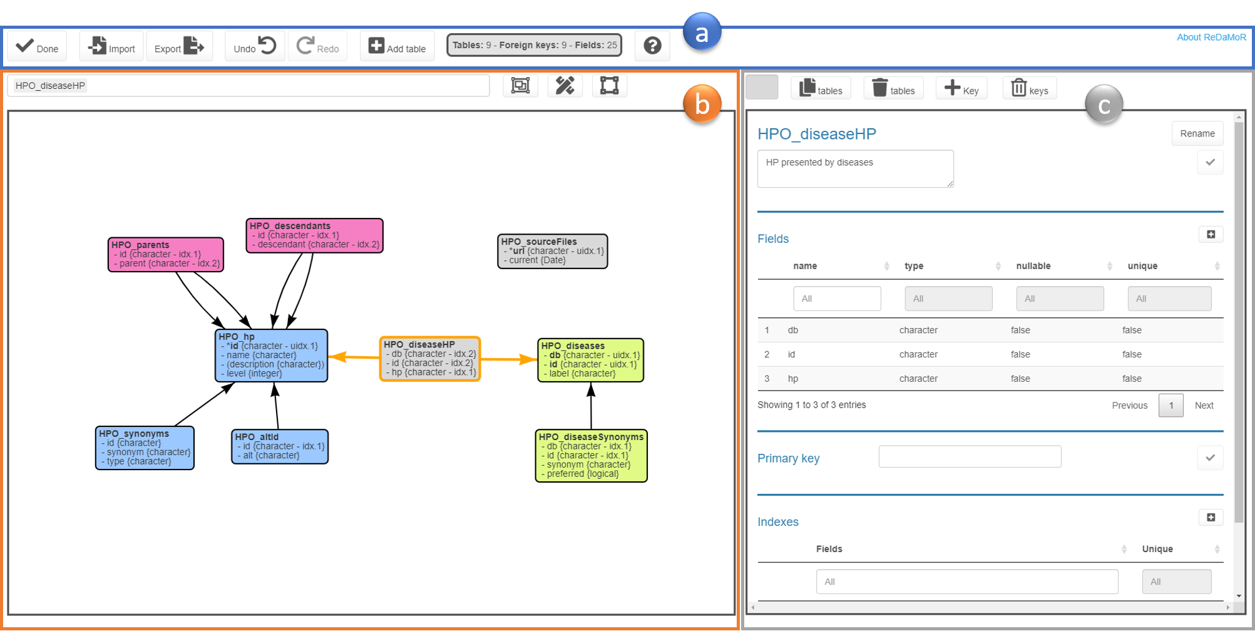Click the horizontal scrollbar of table panel

[989, 607]
